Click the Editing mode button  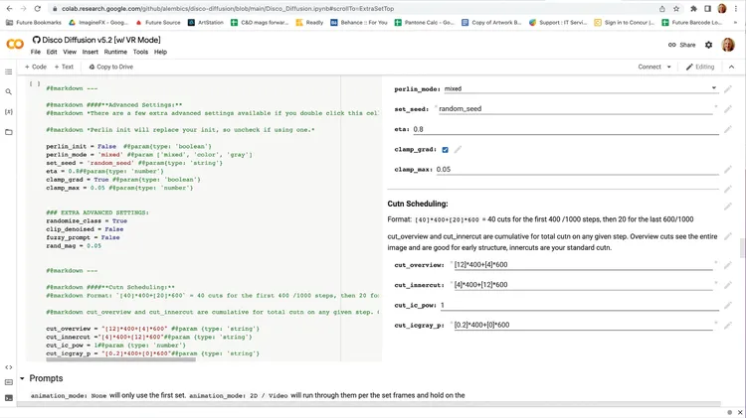[700, 67]
